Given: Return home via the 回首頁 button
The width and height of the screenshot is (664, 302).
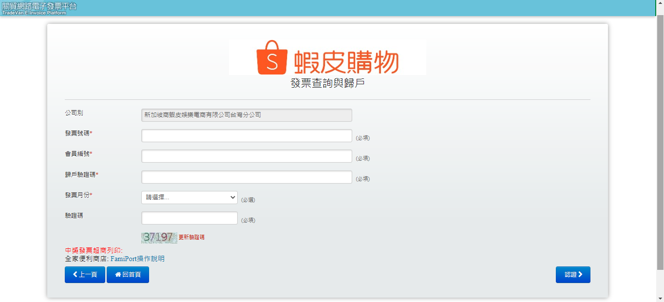Looking at the screenshot, I should pyautogui.click(x=128, y=275).
